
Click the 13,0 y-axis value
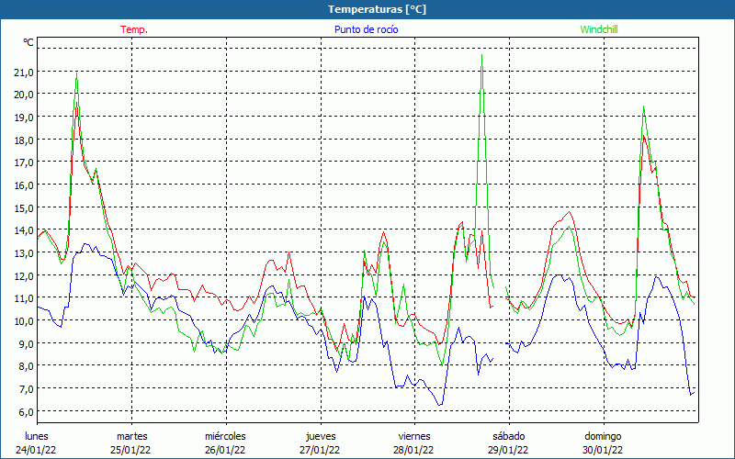coord(24,253)
